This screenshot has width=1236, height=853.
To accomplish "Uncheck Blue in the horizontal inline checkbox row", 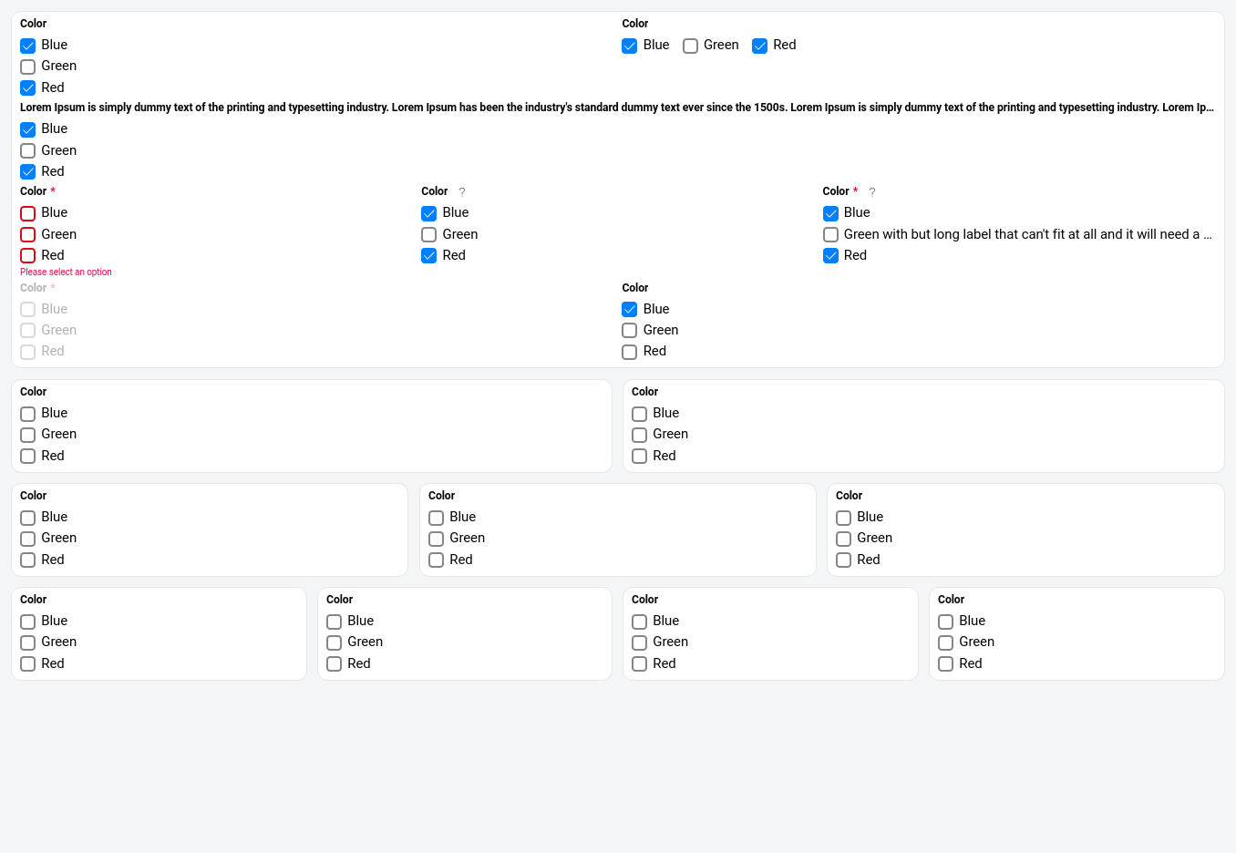I will pos(630,46).
